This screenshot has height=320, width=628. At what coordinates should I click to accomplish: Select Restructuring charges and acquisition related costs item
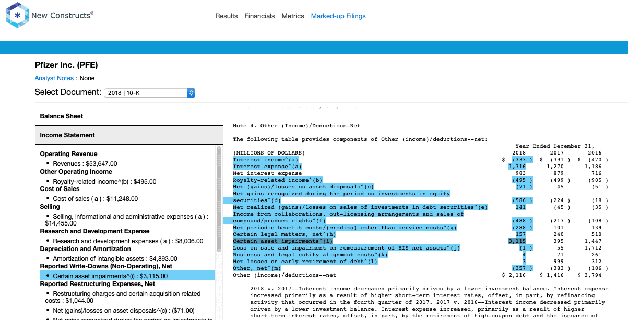(123, 297)
